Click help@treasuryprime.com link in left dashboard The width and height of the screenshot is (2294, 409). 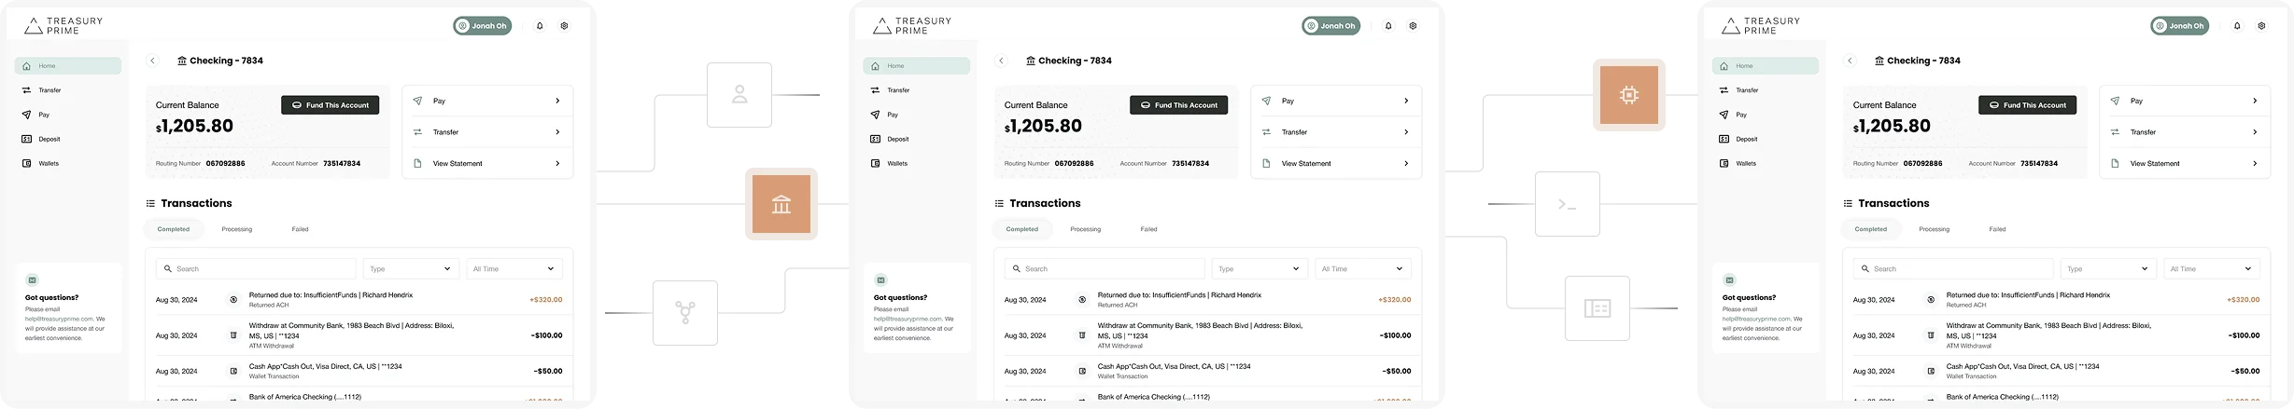coord(59,319)
